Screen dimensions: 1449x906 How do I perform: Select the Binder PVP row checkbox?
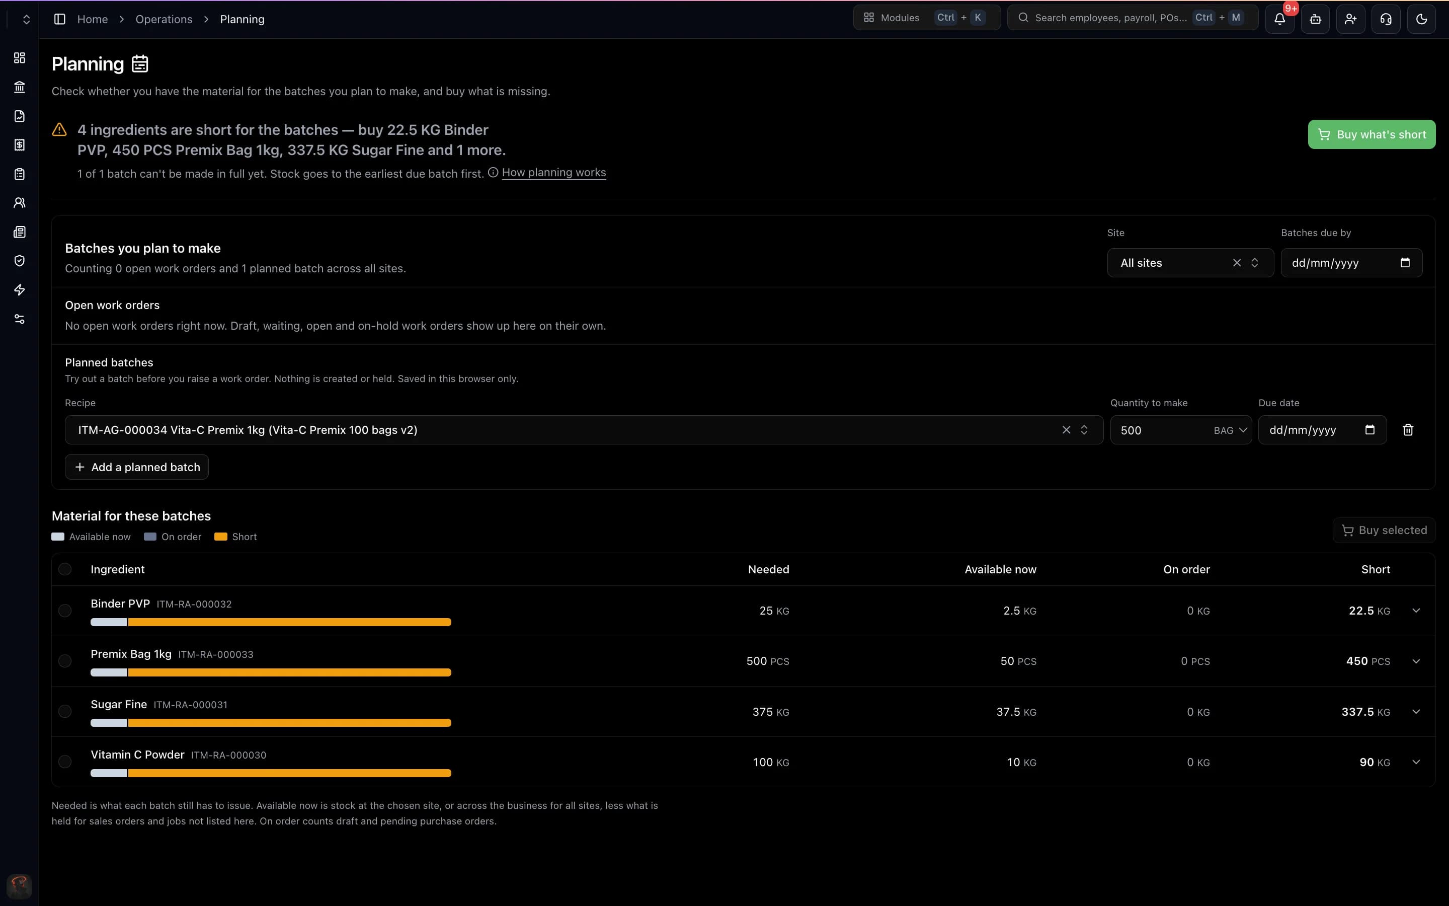65,611
